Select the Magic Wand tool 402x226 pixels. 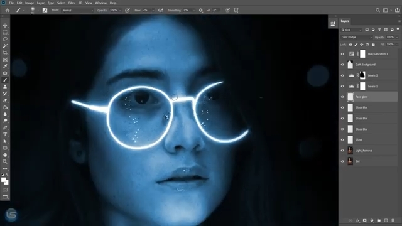tap(5, 46)
